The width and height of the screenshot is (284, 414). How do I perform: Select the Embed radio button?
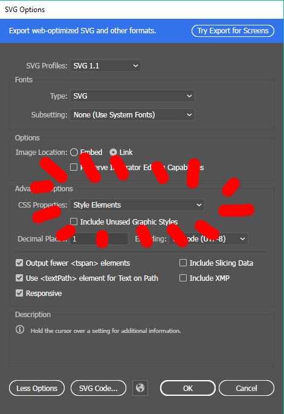coord(74,152)
